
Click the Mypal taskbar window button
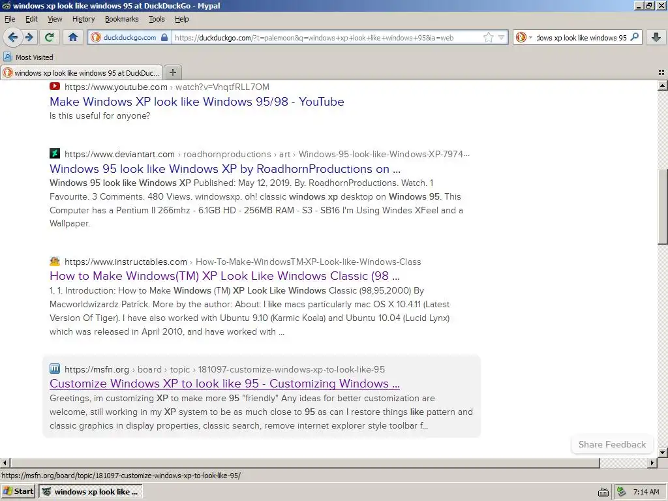(x=91, y=492)
